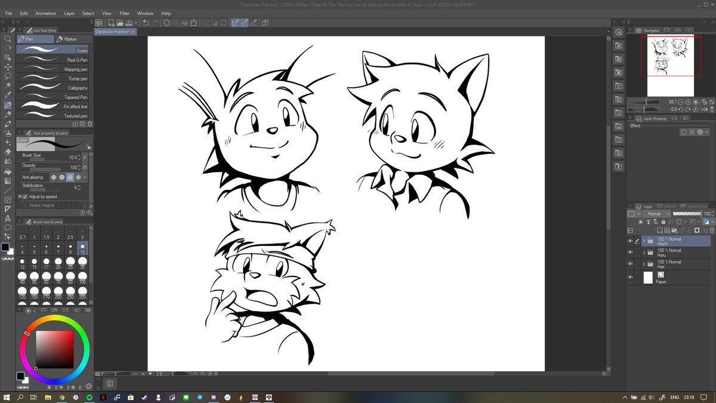Image resolution: width=716 pixels, height=403 pixels.
Task: Select no anti-aliasing option
Action: click(x=54, y=177)
